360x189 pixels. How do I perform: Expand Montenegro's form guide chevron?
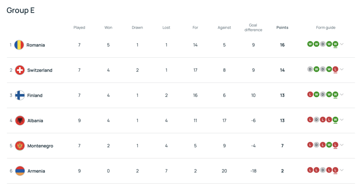[342, 145]
